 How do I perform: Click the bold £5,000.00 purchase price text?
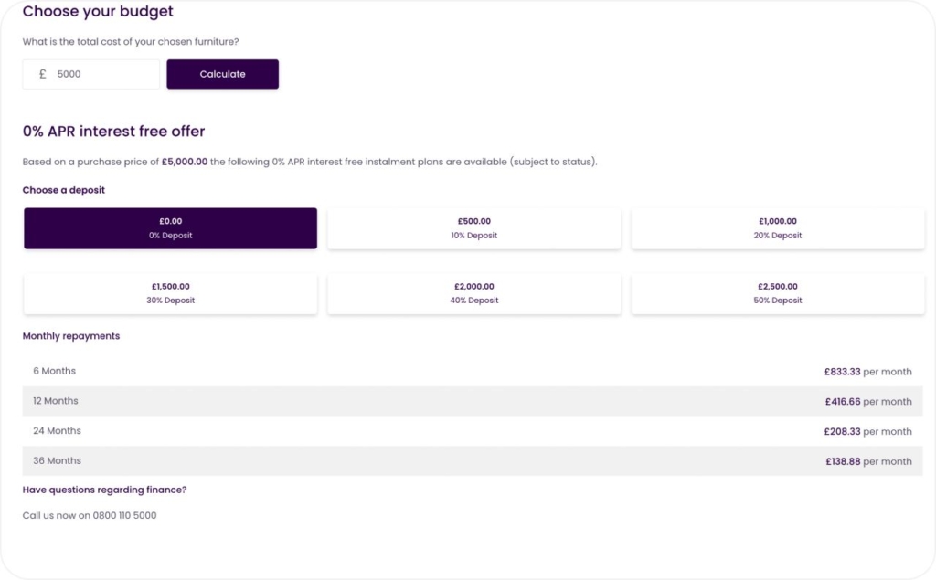click(185, 163)
